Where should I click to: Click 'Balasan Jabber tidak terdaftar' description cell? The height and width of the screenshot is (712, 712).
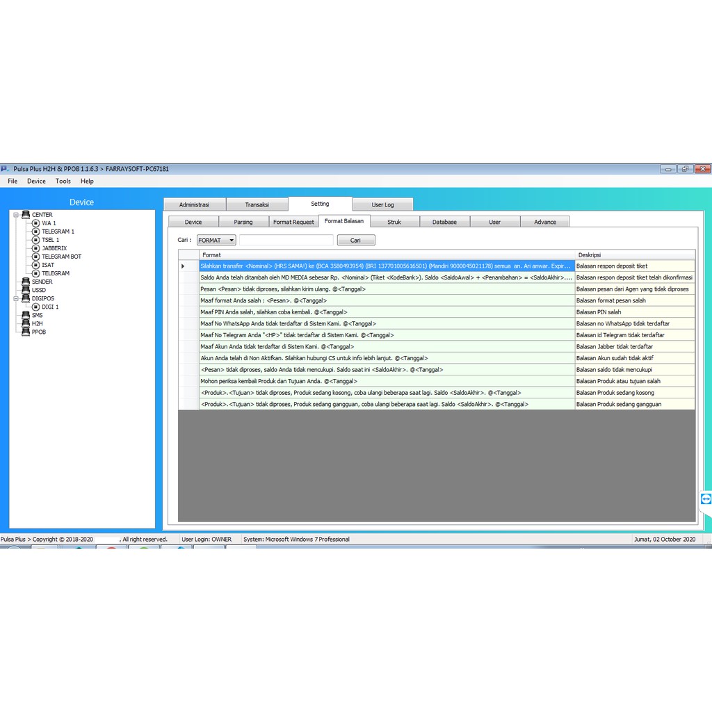[x=635, y=346]
